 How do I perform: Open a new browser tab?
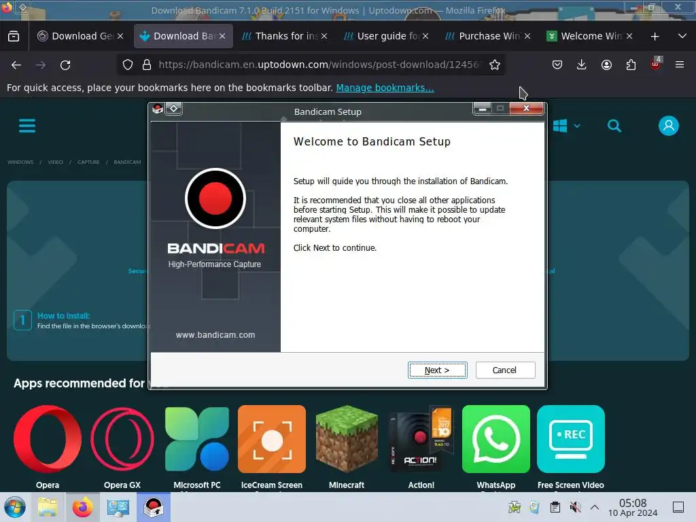click(x=655, y=37)
